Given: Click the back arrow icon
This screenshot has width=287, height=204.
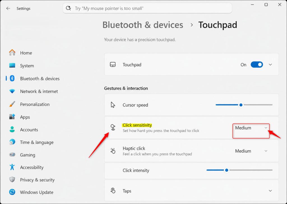Looking at the screenshot, I should 8,8.
